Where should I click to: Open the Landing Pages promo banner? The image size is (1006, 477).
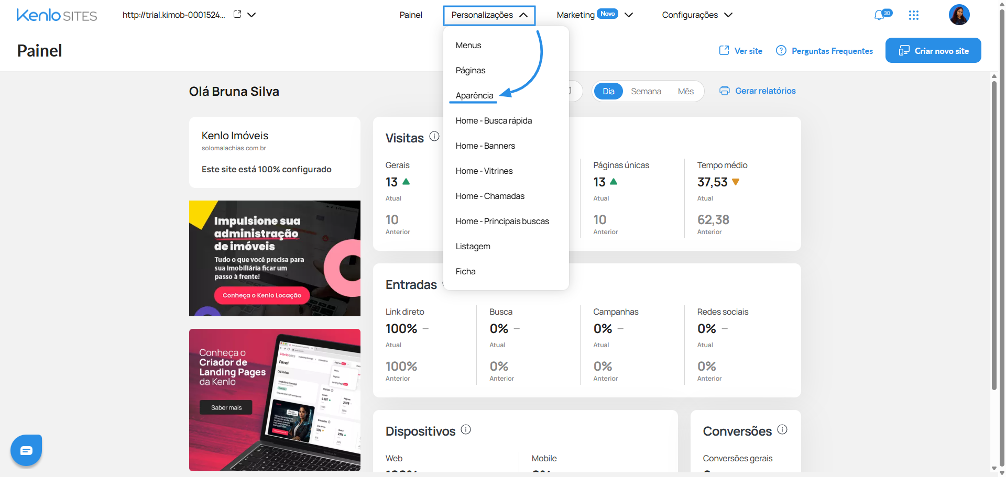[x=275, y=400]
